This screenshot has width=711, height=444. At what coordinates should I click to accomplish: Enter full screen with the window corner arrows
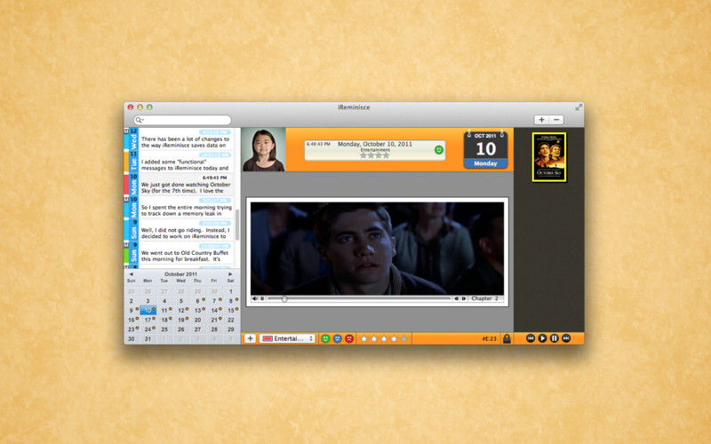tap(579, 107)
